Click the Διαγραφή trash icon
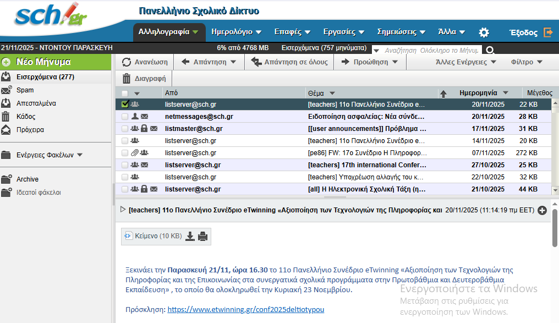The width and height of the screenshot is (559, 323). click(x=127, y=79)
